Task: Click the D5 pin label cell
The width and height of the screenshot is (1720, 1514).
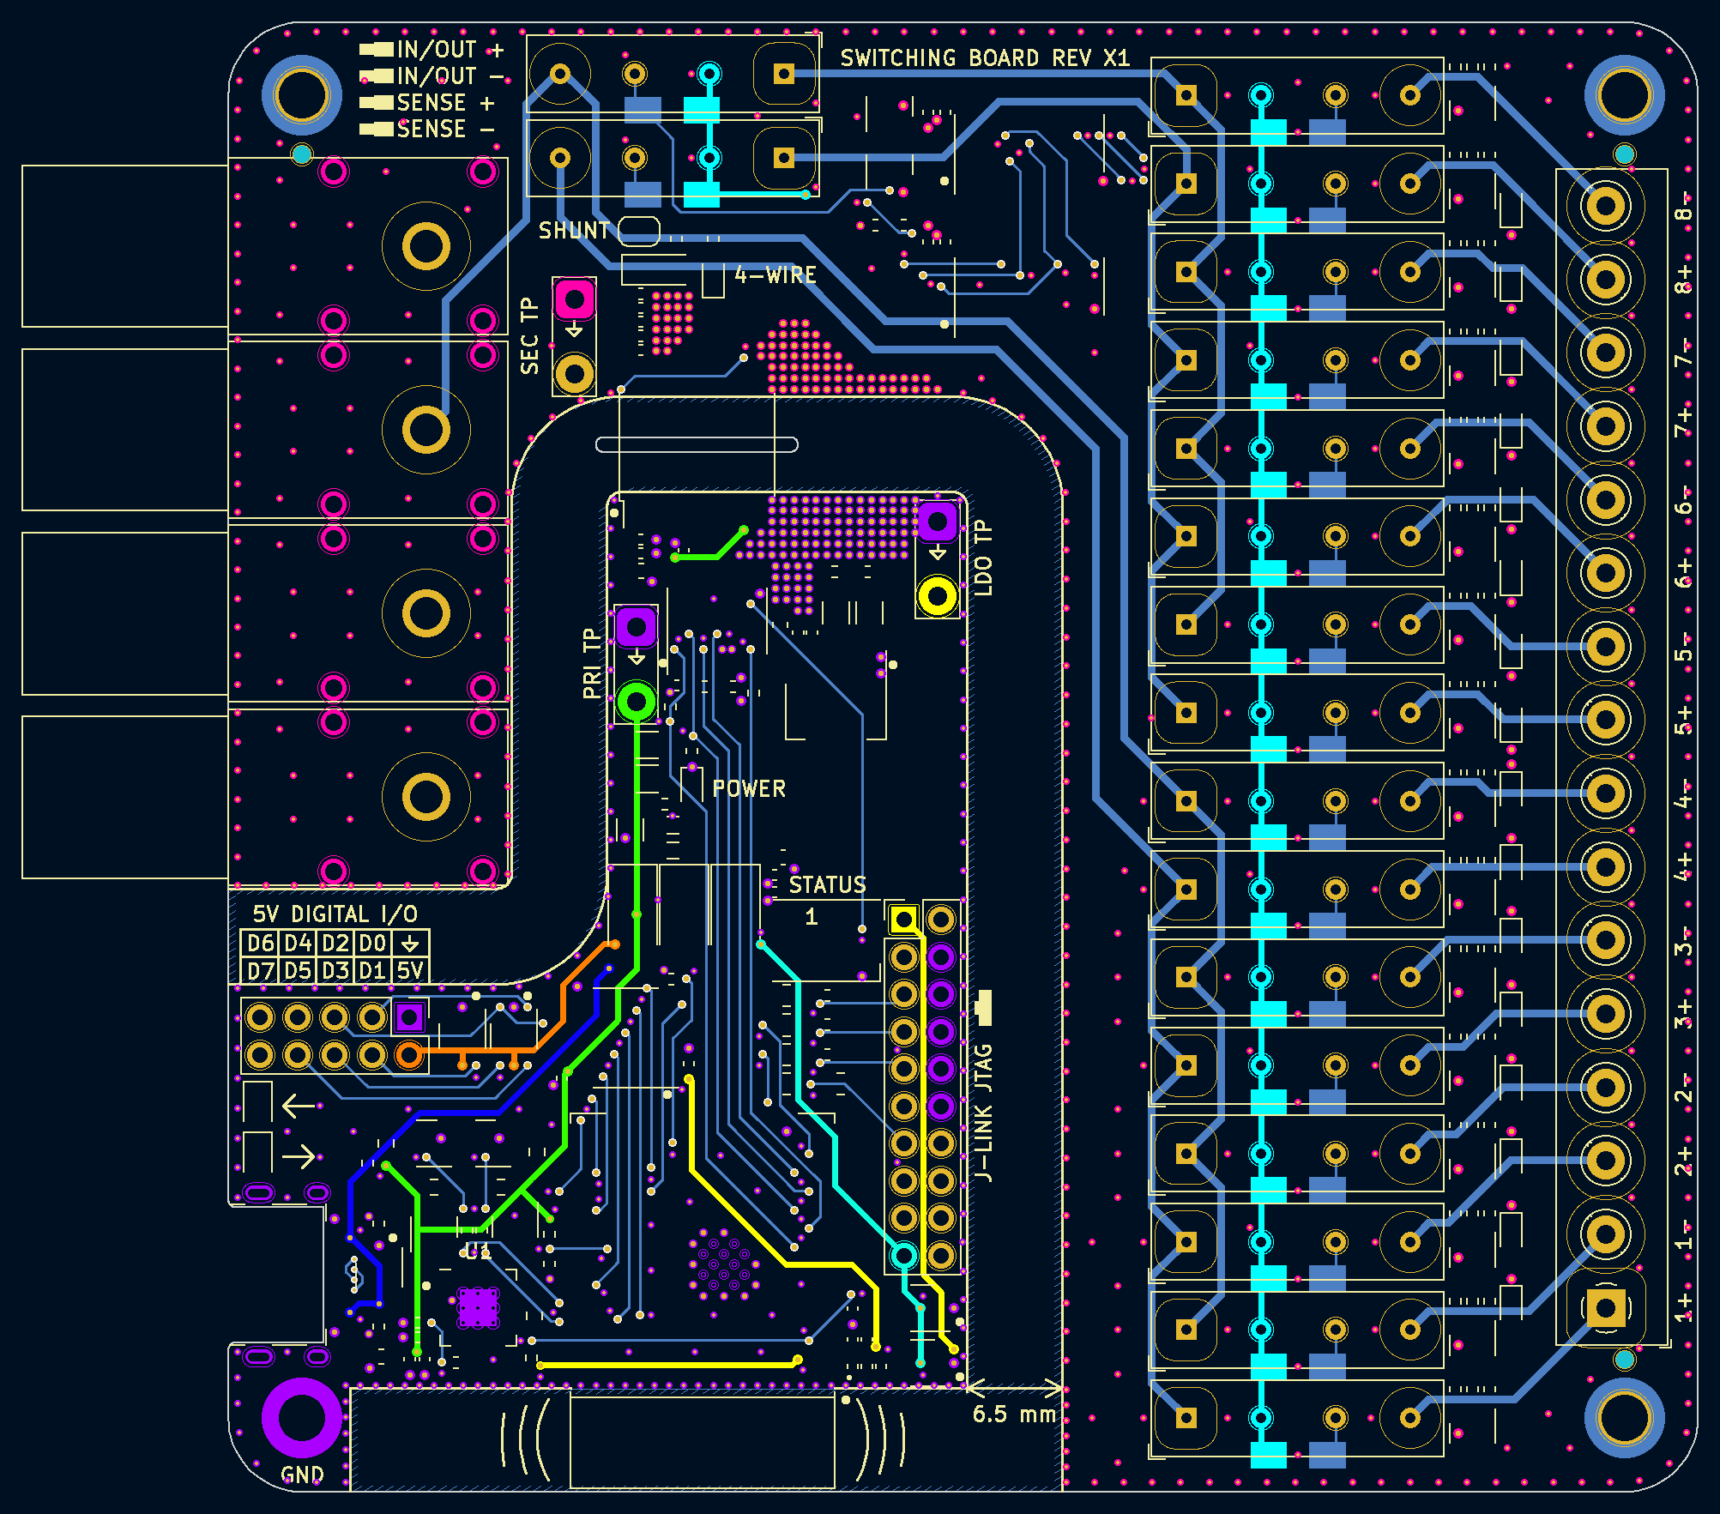Action: [298, 970]
